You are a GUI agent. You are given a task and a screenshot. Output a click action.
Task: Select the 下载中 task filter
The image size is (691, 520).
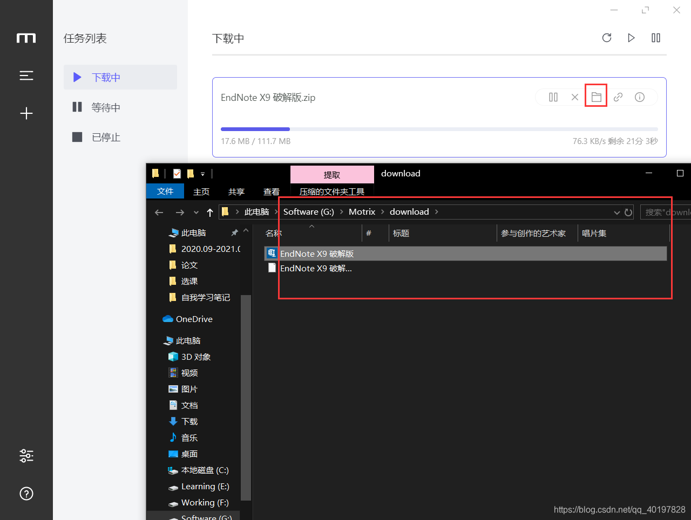click(120, 77)
